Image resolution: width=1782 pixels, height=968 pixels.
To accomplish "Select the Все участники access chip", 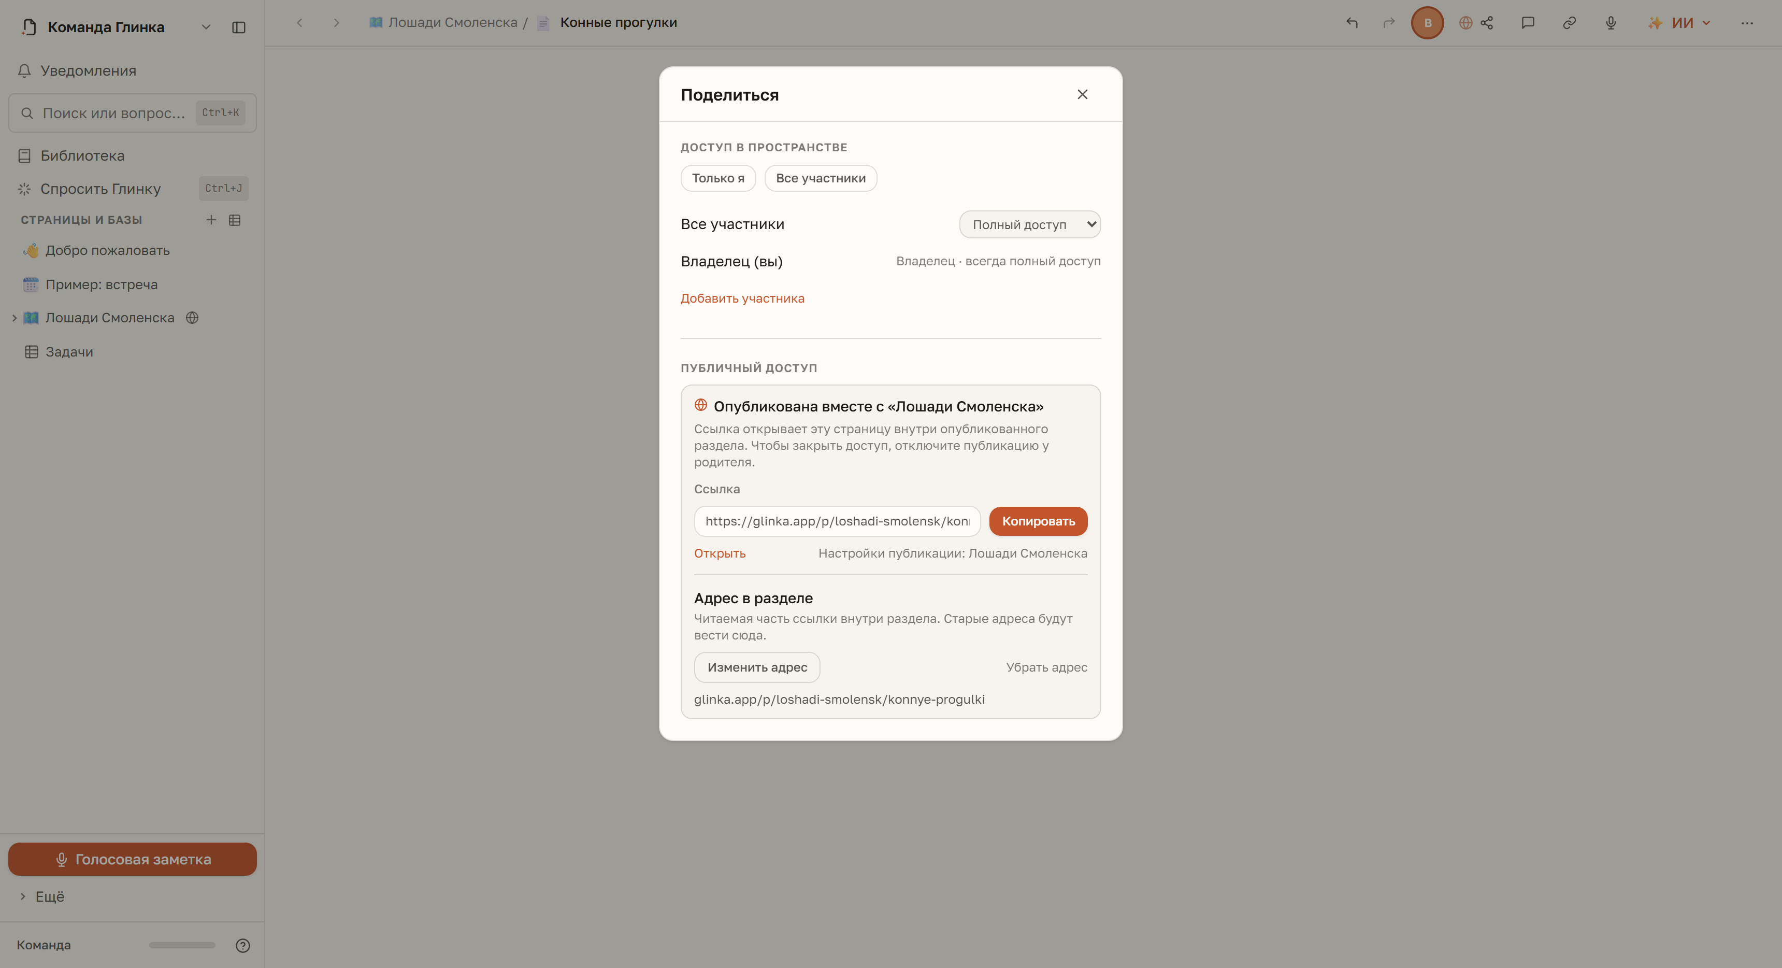I will [x=821, y=178].
